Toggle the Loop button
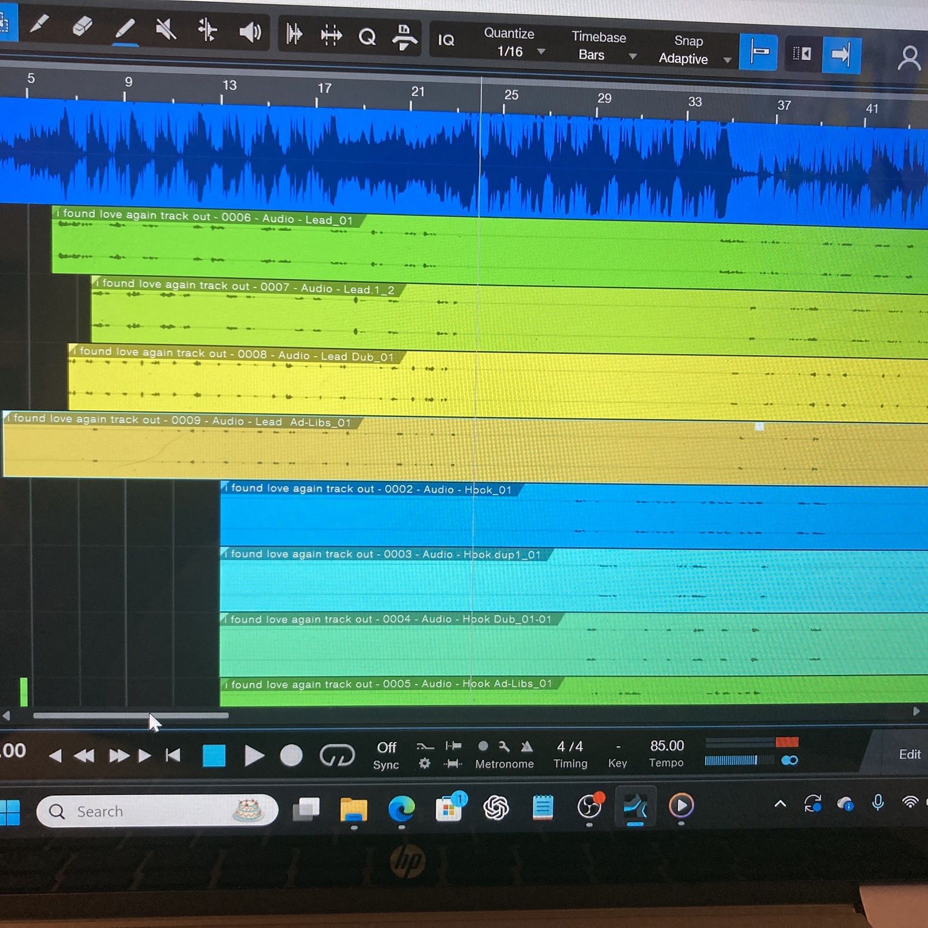 point(337,755)
